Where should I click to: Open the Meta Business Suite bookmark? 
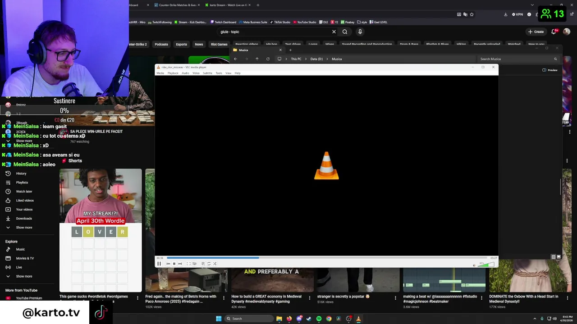253,22
